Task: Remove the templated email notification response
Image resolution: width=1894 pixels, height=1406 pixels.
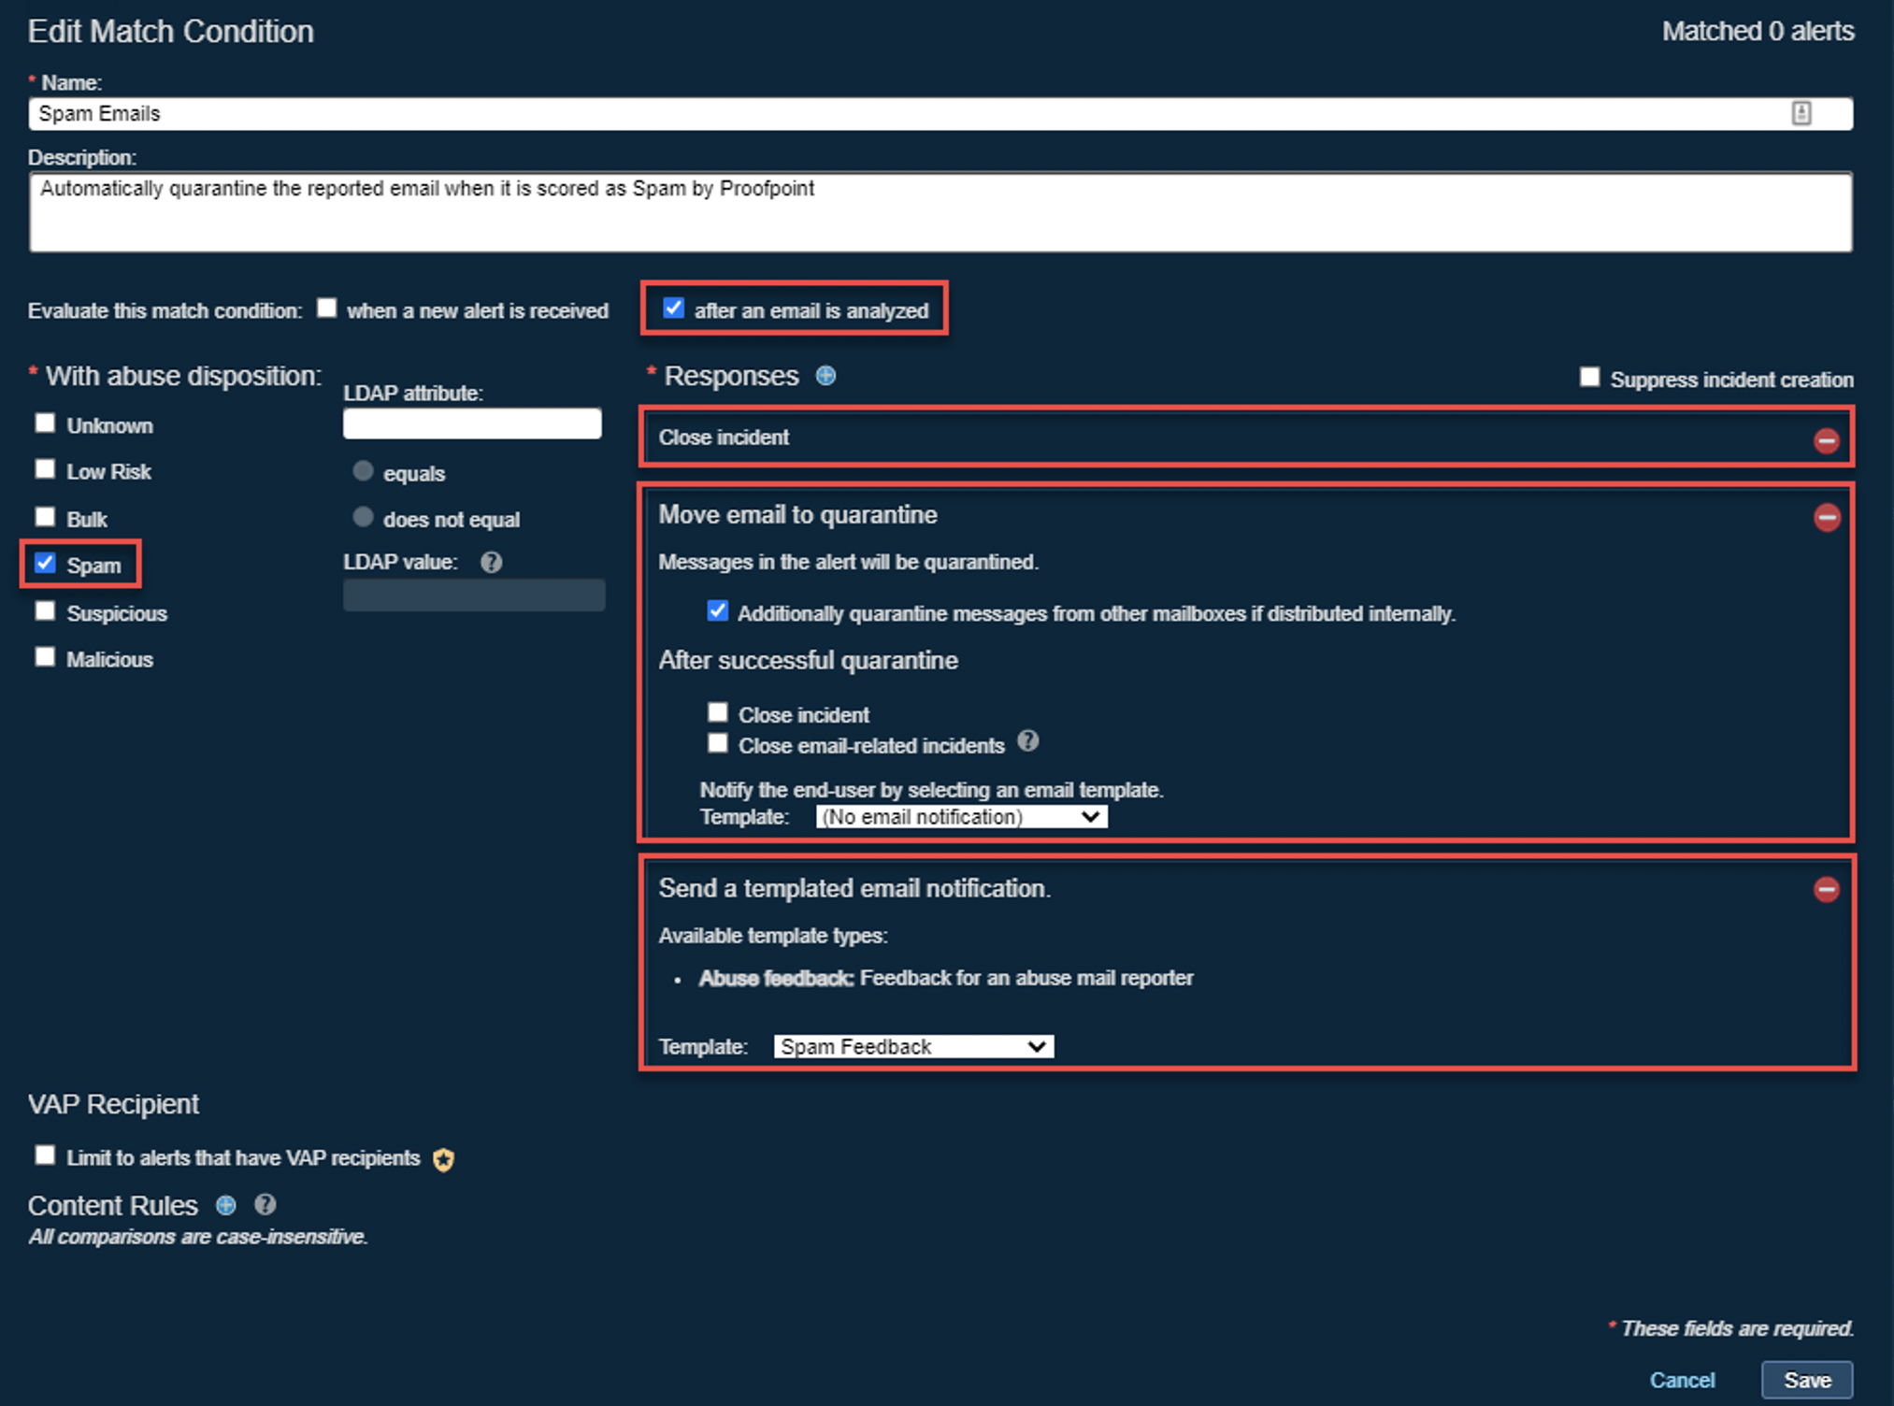Action: point(1826,889)
